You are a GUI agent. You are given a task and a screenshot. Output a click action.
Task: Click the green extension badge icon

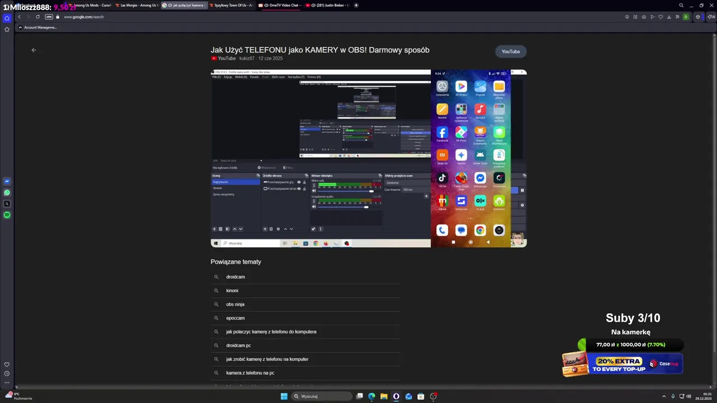pyautogui.click(x=686, y=17)
